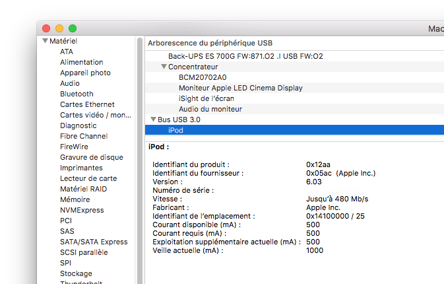Select the BCM20702A0 device row
444x284 pixels.
click(x=294, y=77)
